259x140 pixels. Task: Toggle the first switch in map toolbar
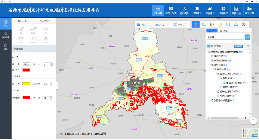tap(148, 25)
